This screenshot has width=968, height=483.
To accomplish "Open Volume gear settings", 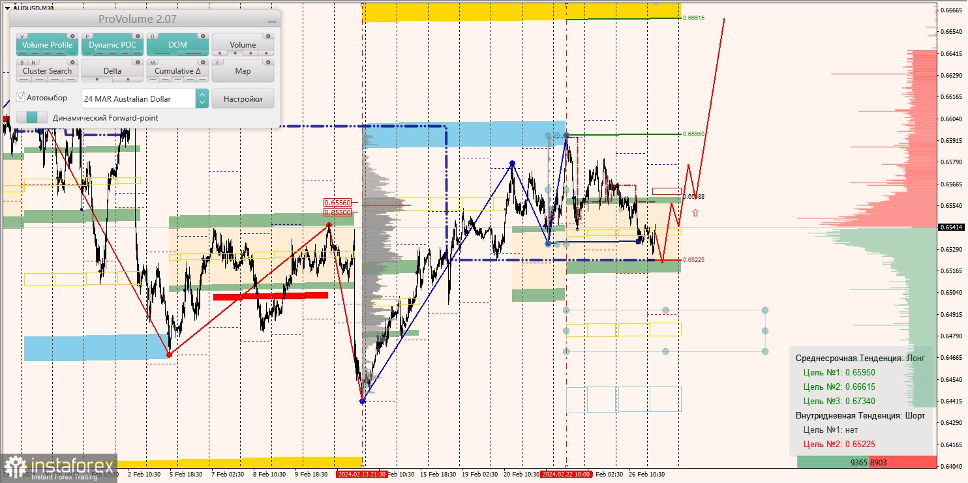I will pyautogui.click(x=268, y=36).
